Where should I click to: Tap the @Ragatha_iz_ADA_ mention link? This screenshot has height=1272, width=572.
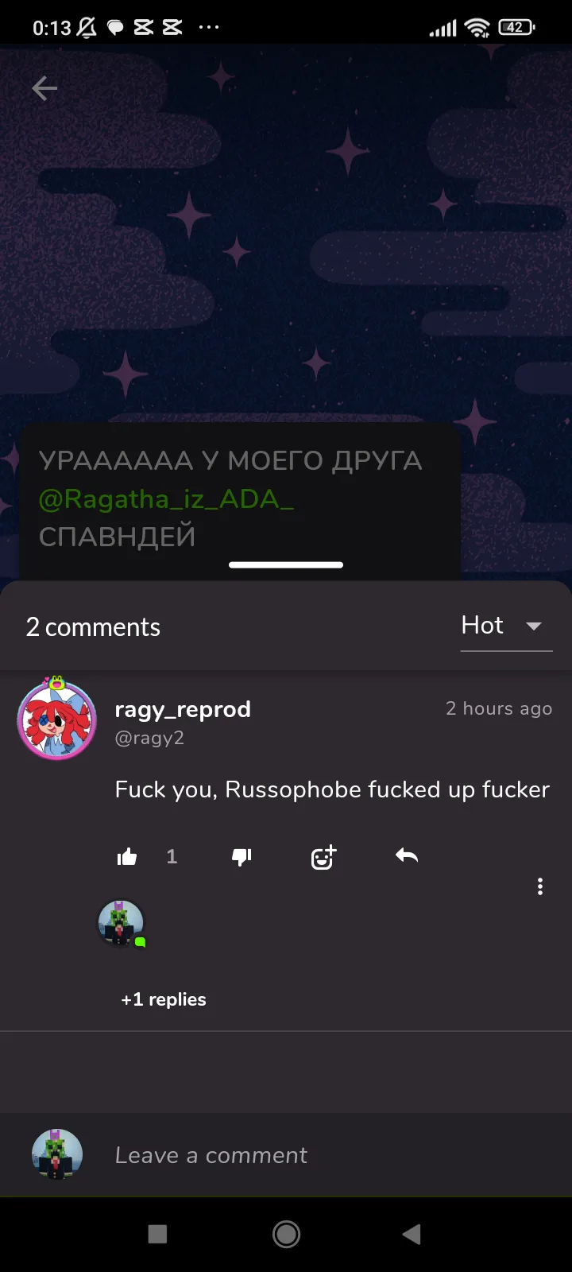click(166, 498)
